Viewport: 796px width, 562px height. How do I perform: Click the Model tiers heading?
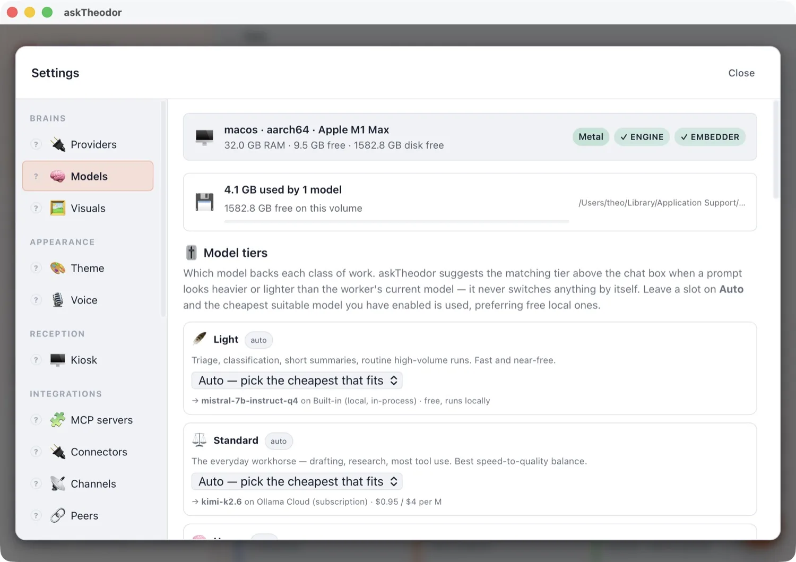(236, 253)
